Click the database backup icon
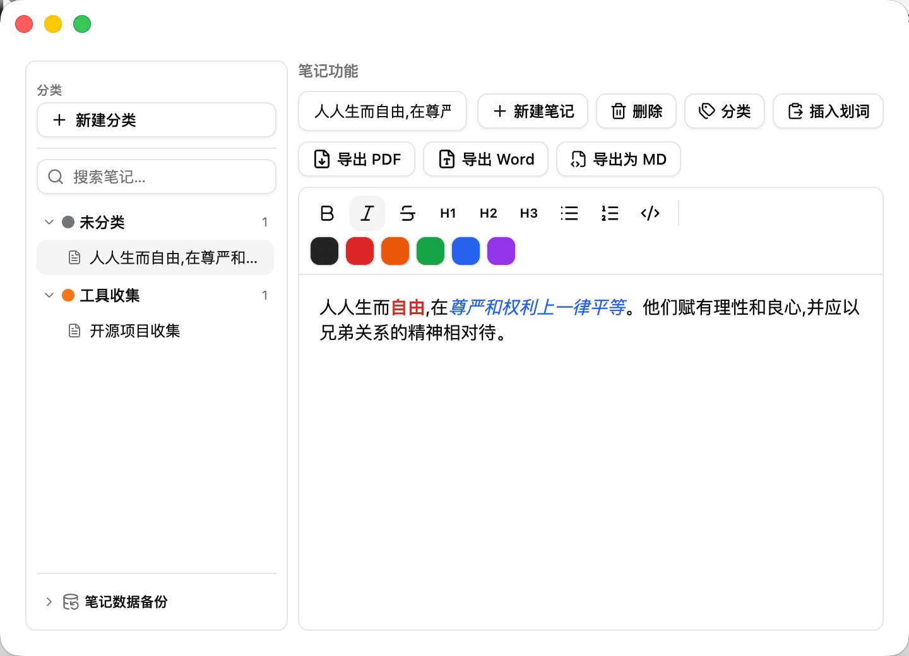 click(x=71, y=602)
